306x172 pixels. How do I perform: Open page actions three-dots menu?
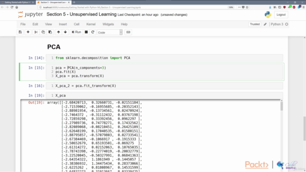click(x=239, y=7)
